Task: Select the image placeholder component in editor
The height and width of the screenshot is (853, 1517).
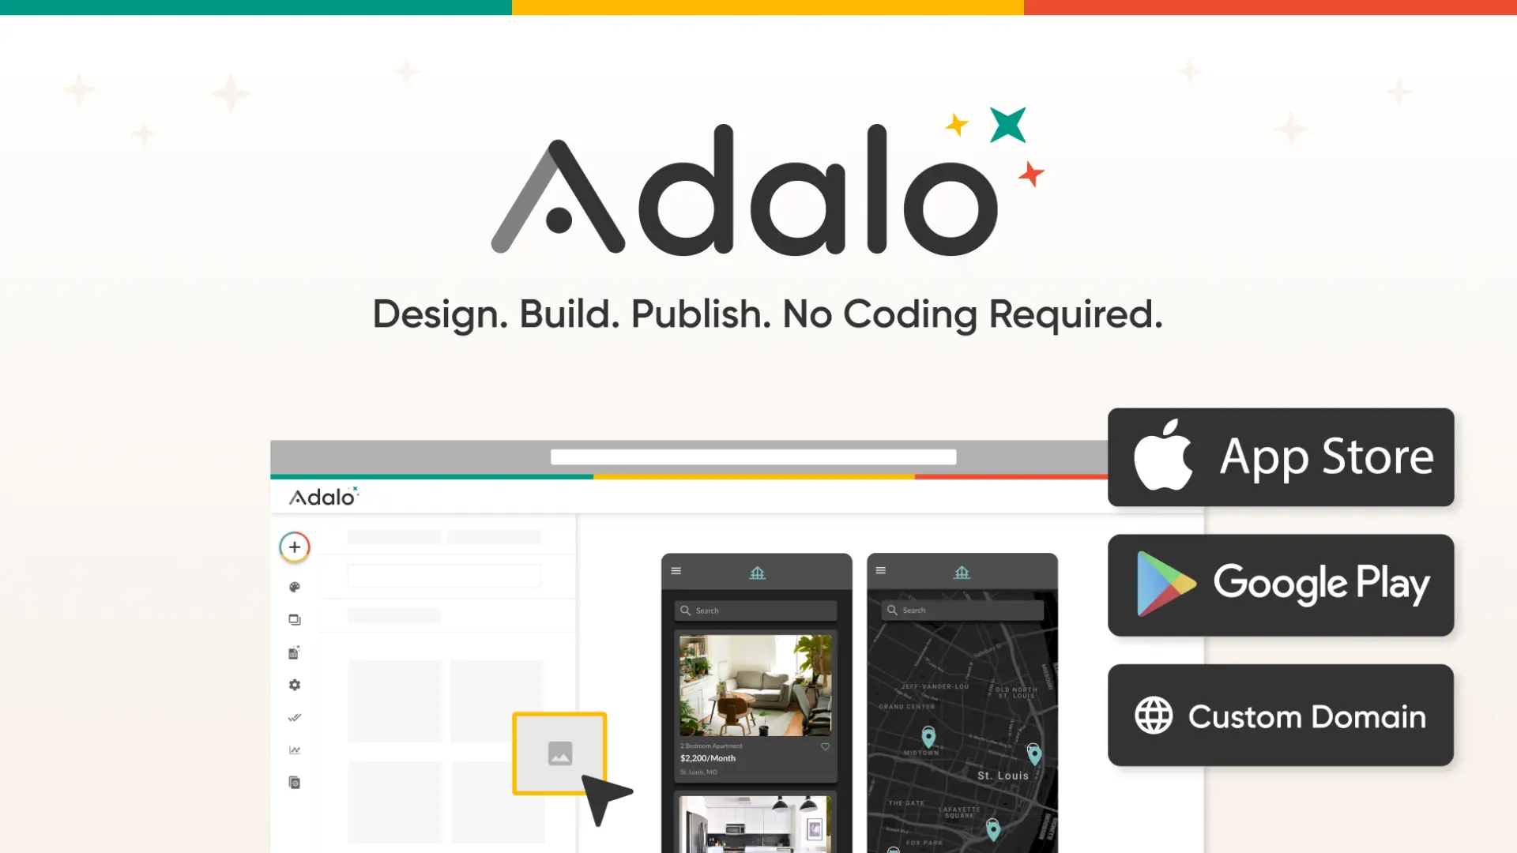Action: click(559, 752)
